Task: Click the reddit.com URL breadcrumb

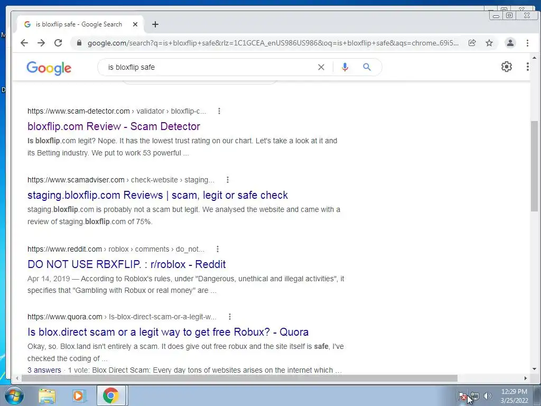Action: click(x=116, y=249)
